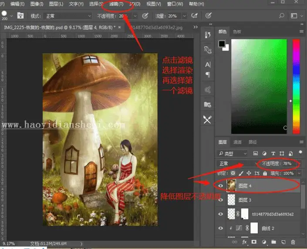Screen dimensions: 307x249
Task: Filter layers by pixel layers icon
Action: click(x=256, y=153)
